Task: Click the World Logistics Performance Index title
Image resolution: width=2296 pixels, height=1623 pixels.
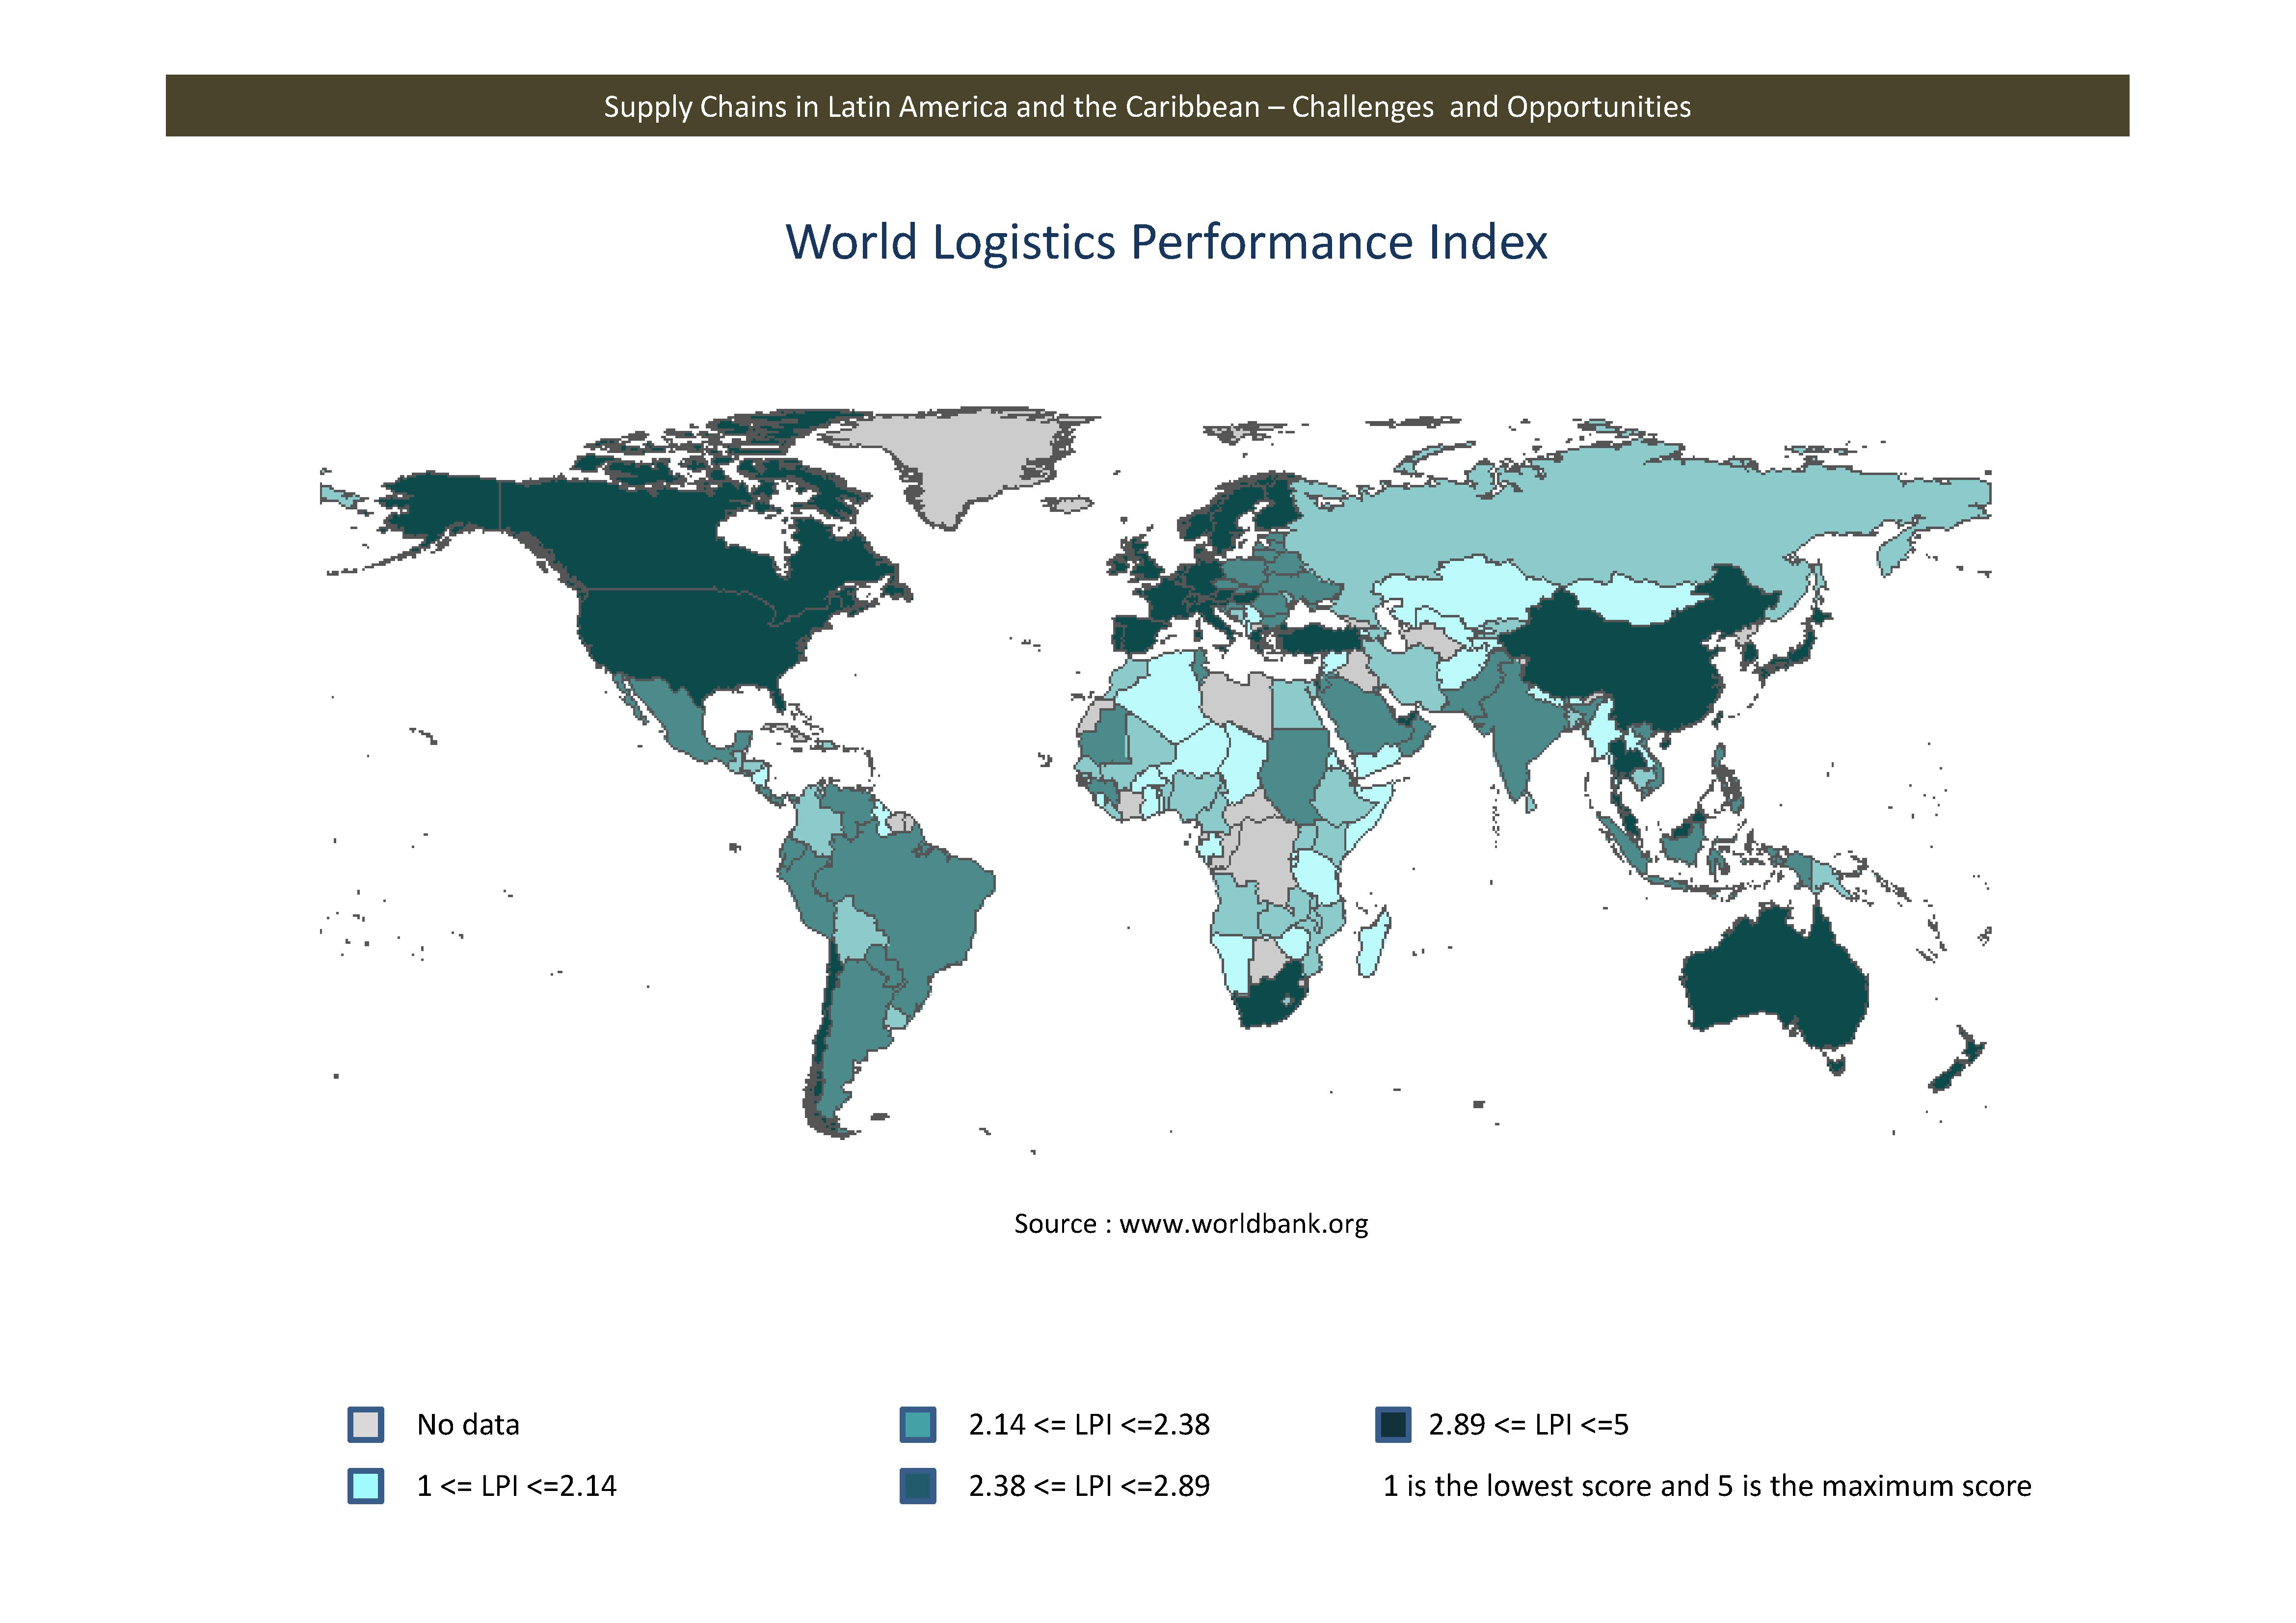Action: click(1166, 242)
